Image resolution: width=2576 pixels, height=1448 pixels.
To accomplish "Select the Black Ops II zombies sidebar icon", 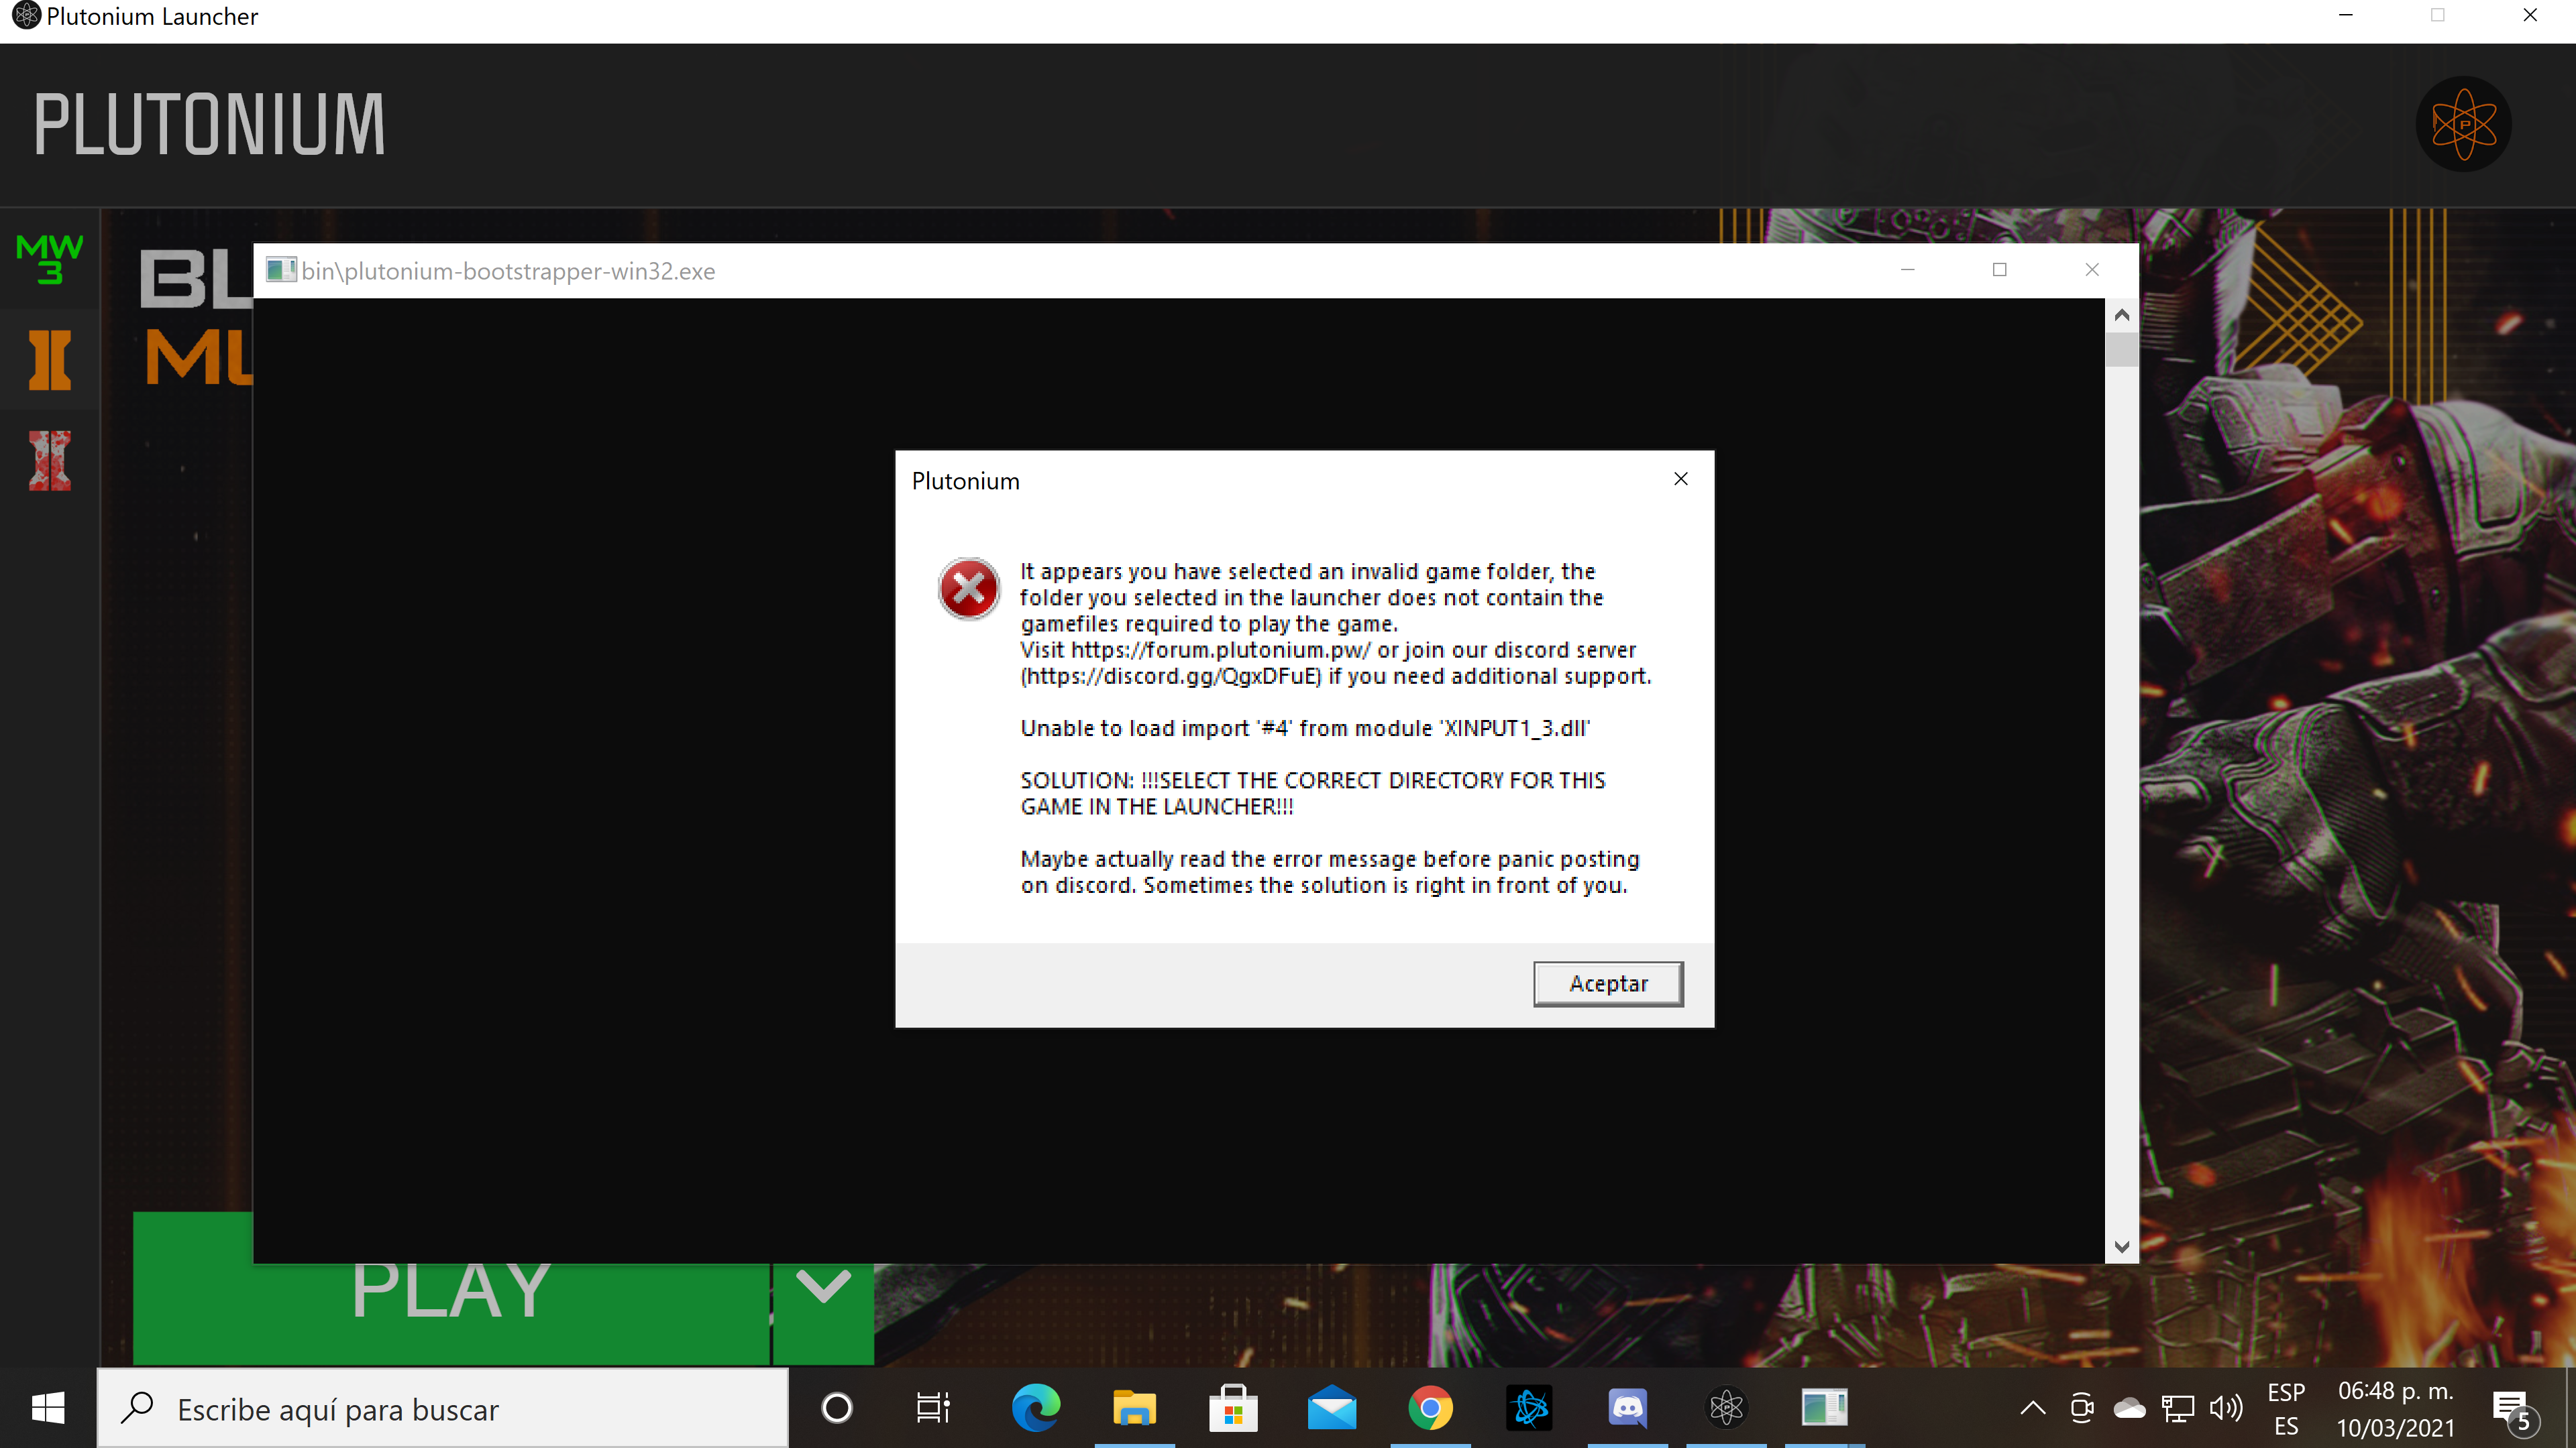I will 49,461.
